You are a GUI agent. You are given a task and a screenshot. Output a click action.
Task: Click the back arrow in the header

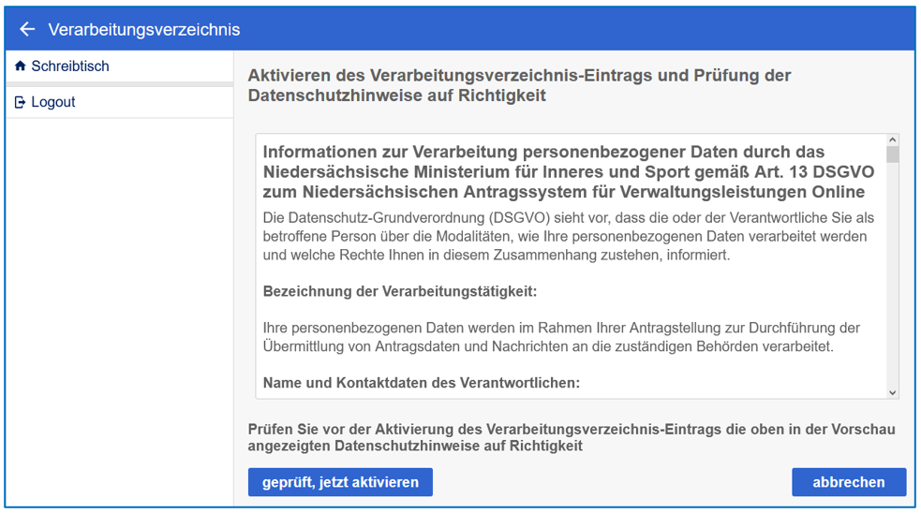(27, 29)
